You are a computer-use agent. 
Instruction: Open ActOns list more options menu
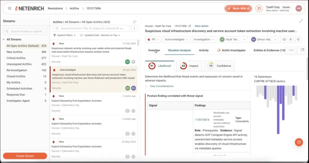click(x=134, y=28)
